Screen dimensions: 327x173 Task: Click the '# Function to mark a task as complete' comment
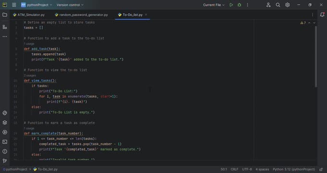click(59, 123)
